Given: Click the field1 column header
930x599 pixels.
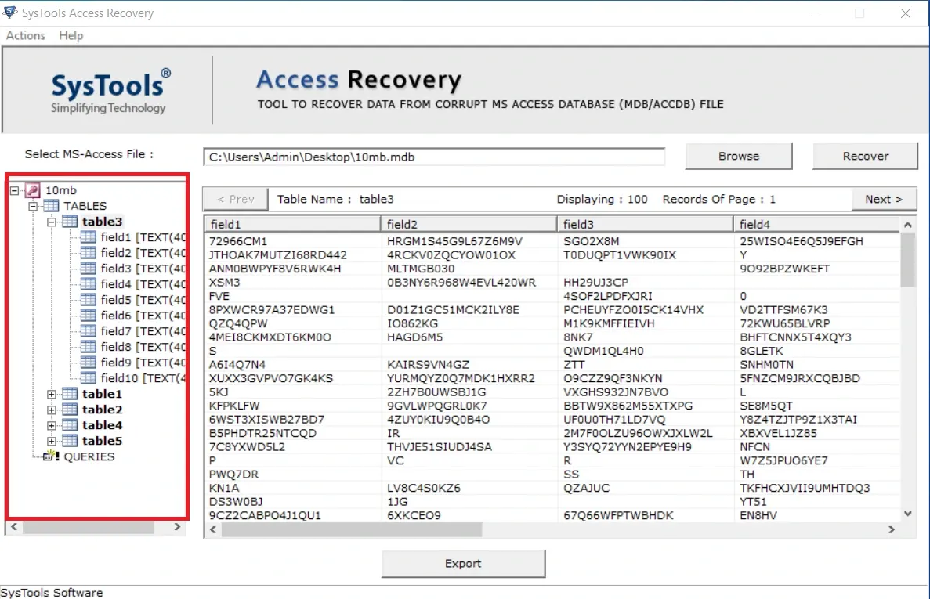Looking at the screenshot, I should click(292, 224).
